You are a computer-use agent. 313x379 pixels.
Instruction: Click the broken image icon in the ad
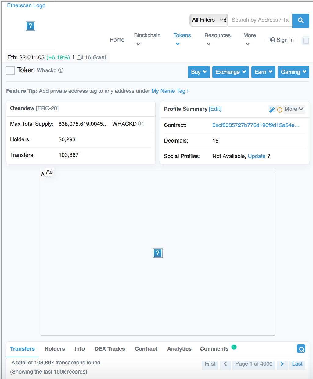tap(158, 253)
